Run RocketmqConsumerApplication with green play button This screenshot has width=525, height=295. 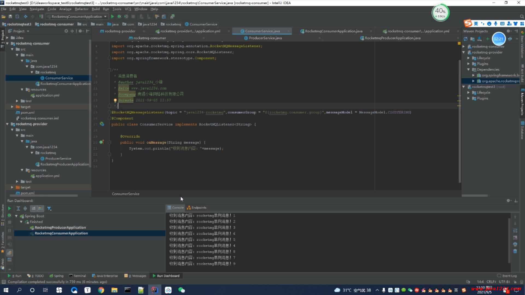pos(112,16)
